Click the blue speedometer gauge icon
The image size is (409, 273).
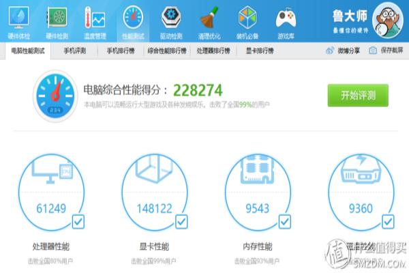click(55, 96)
